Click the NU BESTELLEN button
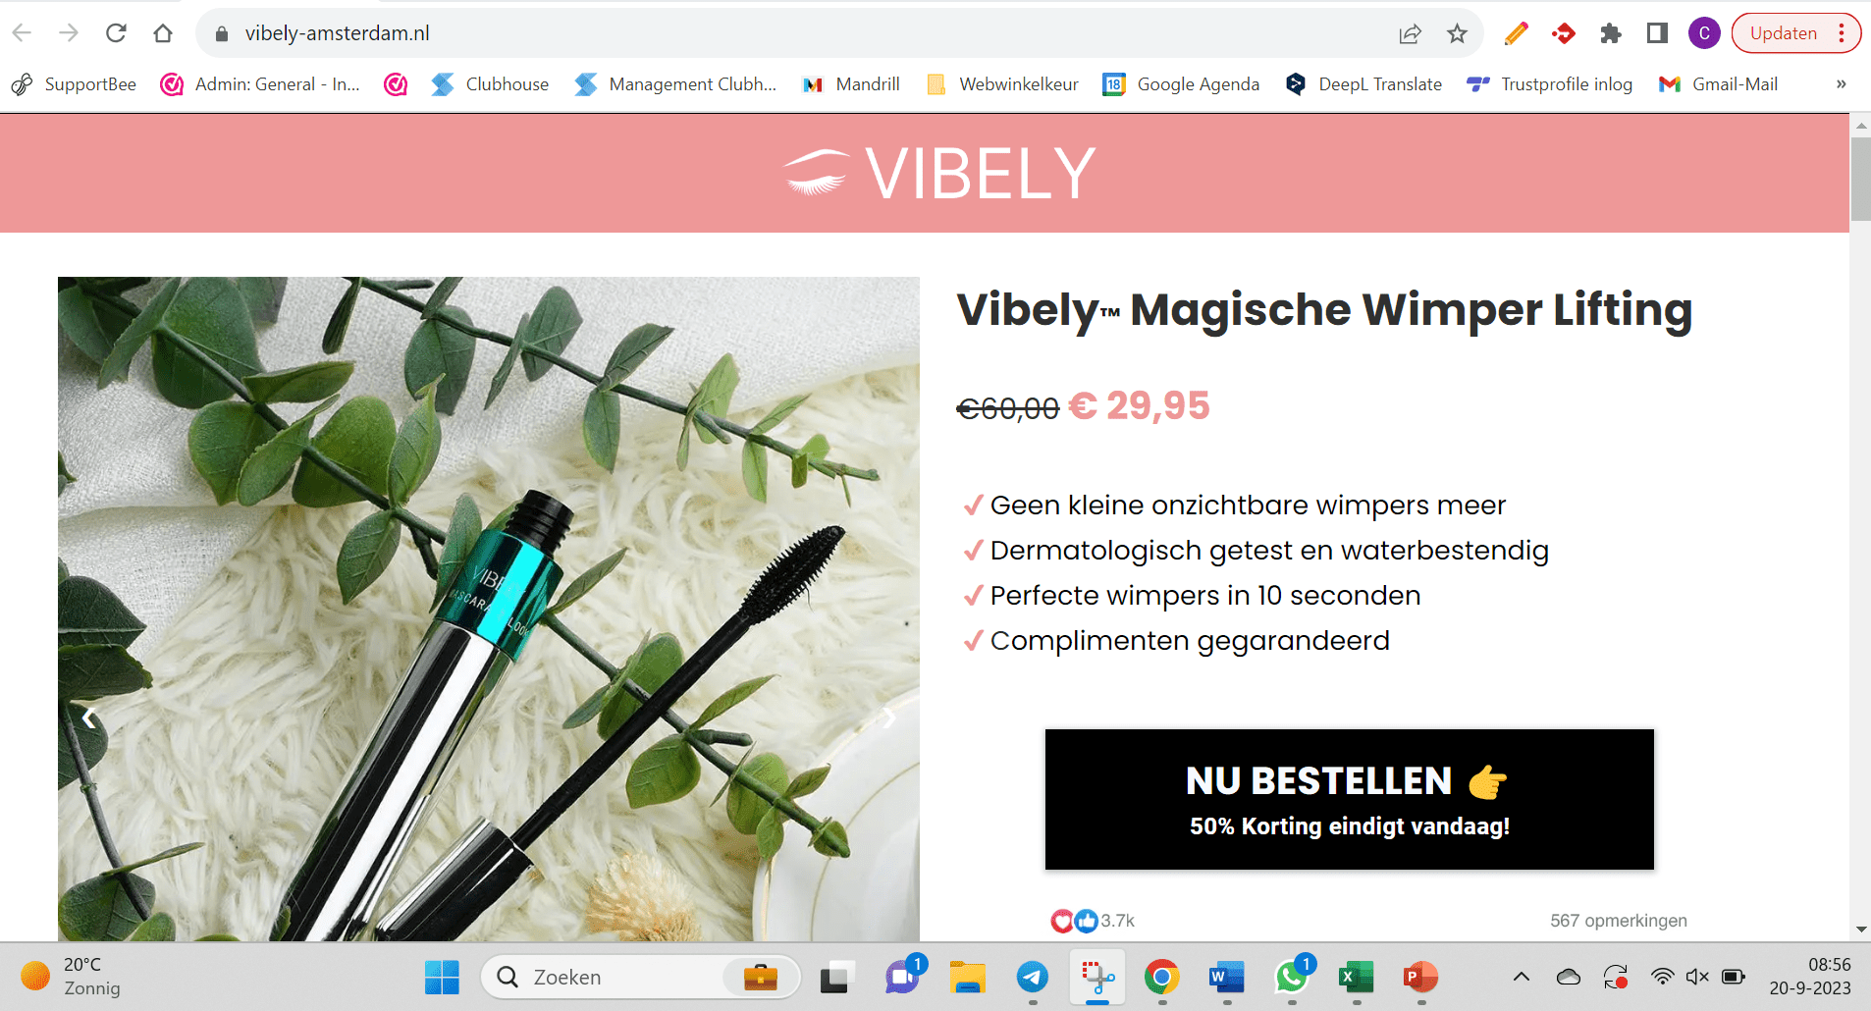The width and height of the screenshot is (1871, 1011). click(x=1349, y=799)
